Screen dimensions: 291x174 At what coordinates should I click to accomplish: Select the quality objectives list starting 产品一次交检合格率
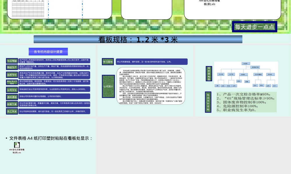pos(246,102)
